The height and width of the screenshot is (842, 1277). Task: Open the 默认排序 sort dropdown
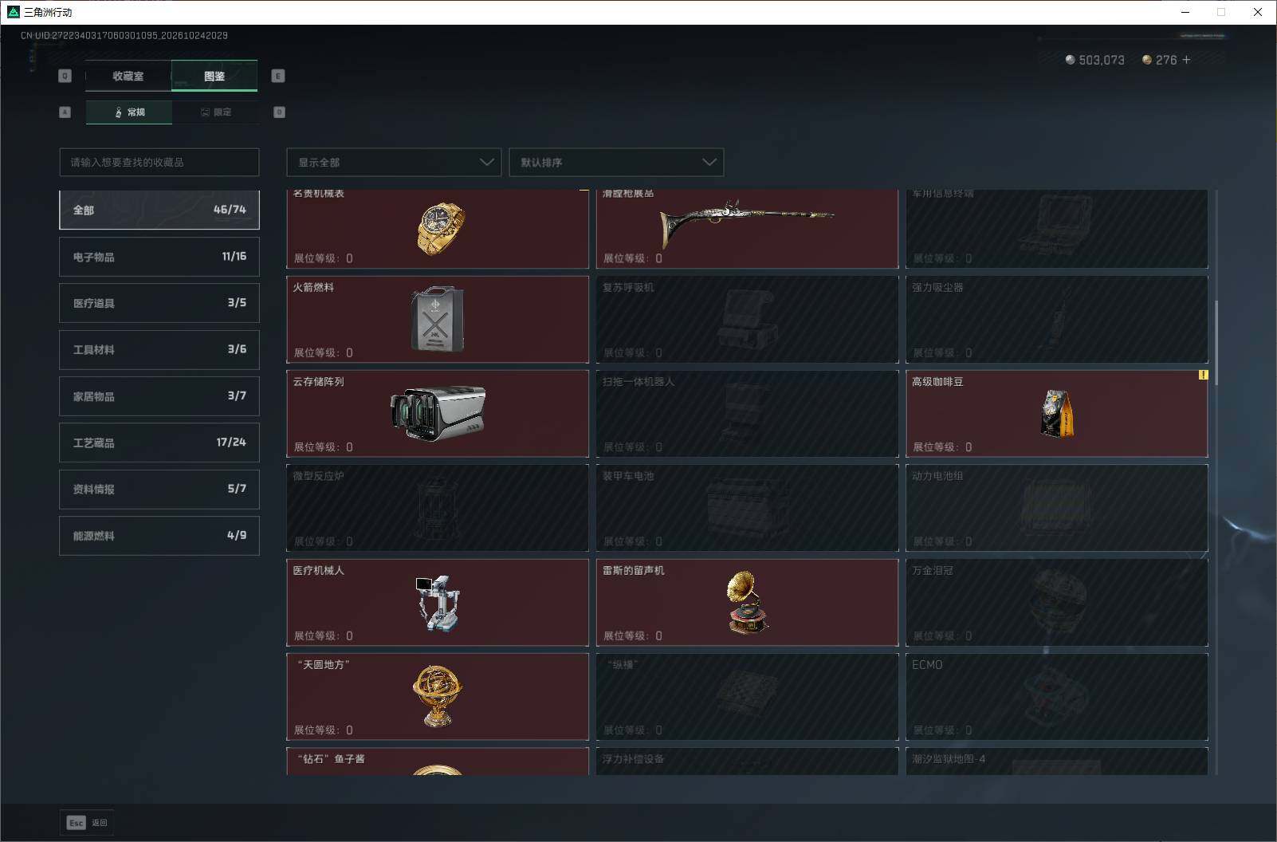coord(616,162)
